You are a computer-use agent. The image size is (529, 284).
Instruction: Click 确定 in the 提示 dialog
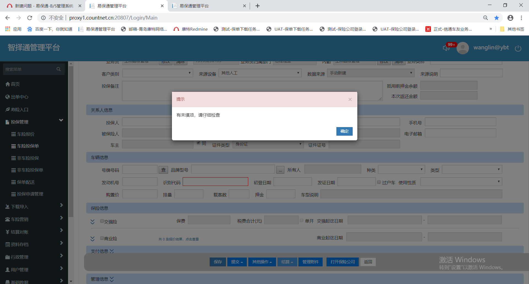click(344, 131)
